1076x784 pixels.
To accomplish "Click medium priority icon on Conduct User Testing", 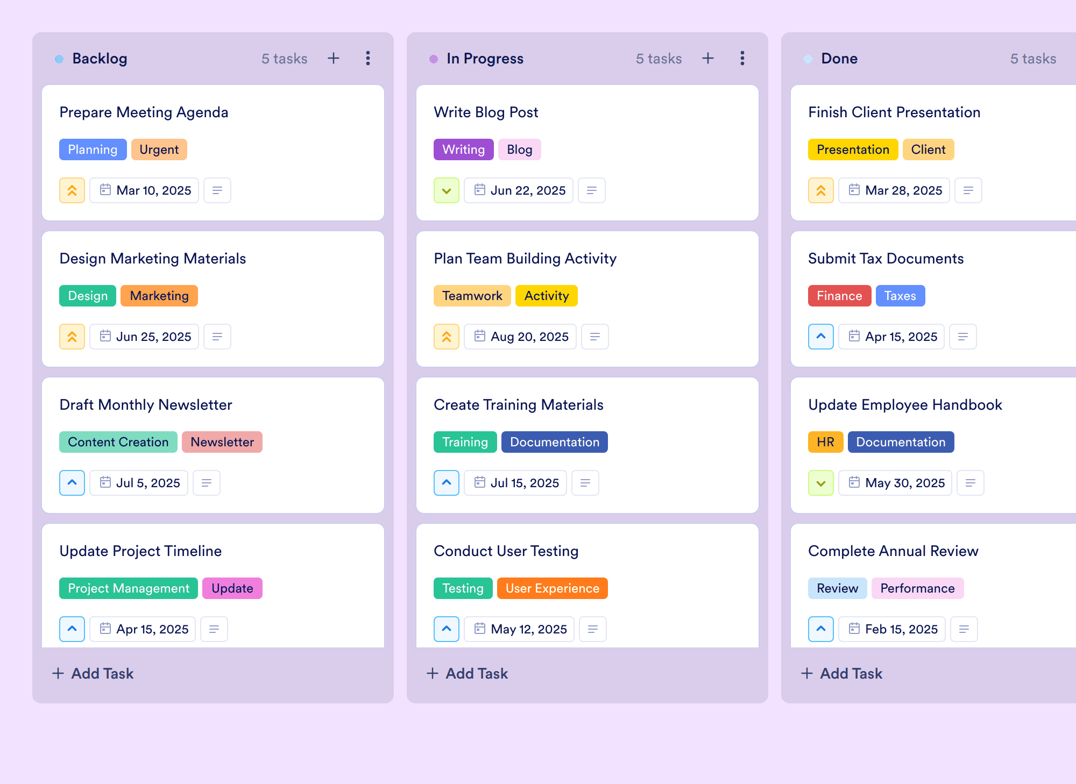I will click(x=447, y=629).
